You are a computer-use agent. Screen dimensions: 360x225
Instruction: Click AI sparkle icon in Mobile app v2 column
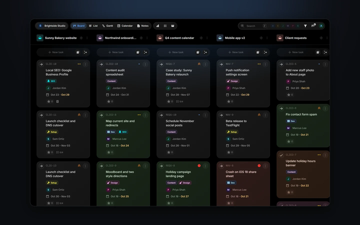(x=265, y=52)
